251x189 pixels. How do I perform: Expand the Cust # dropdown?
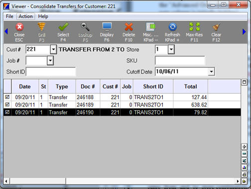pyautogui.click(x=53, y=49)
